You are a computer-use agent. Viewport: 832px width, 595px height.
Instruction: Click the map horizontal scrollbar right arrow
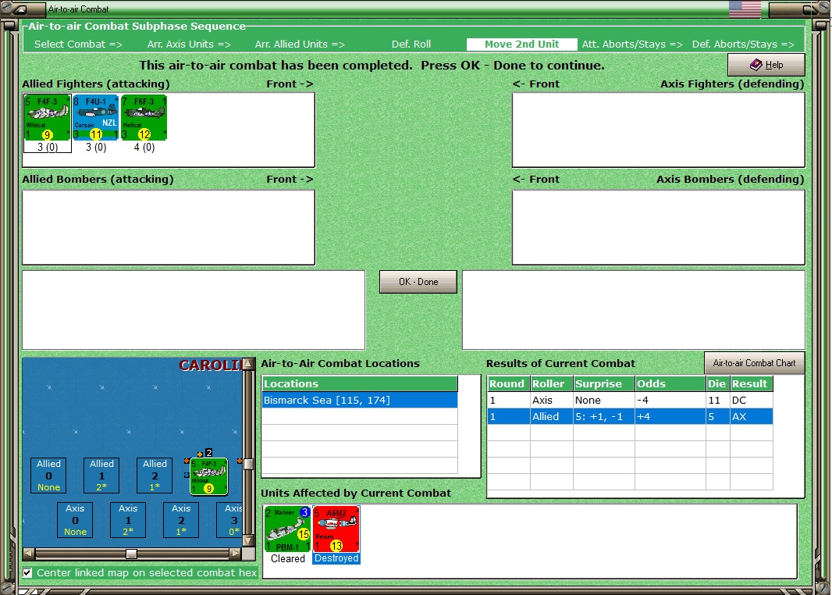pyautogui.click(x=235, y=554)
